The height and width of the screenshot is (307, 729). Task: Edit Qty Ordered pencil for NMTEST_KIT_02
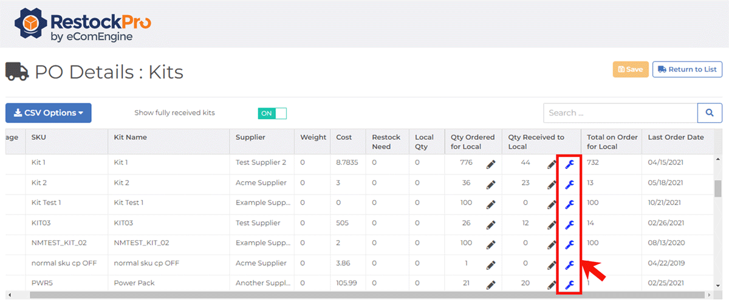click(x=491, y=244)
